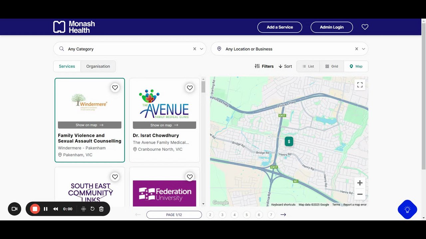This screenshot has height=239, width=426.
Task: Clear the Any Category selection
Action: coord(195,49)
